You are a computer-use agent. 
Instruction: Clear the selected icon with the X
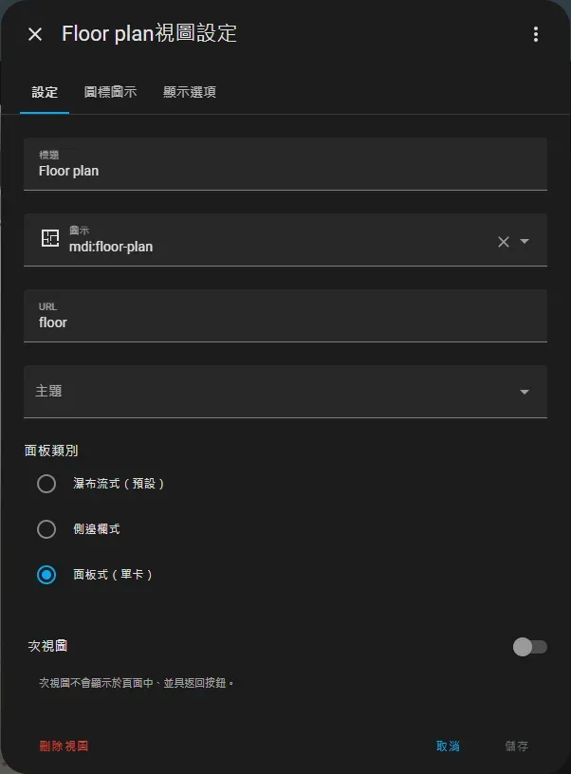pos(503,241)
